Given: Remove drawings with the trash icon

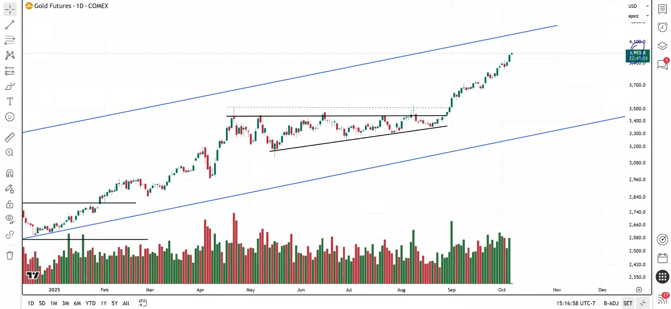Looking at the screenshot, I should tap(10, 255).
